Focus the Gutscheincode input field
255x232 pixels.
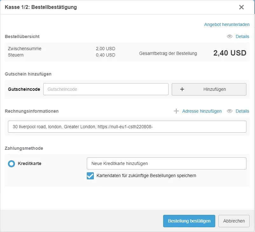[x=106, y=89]
